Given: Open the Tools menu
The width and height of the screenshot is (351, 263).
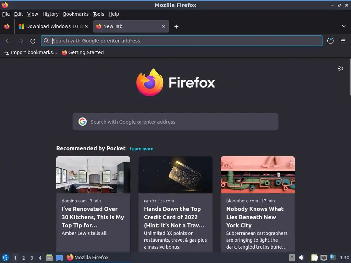Looking at the screenshot, I should click(98, 14).
